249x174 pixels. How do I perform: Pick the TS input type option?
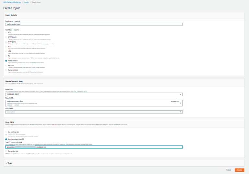point(6,56)
